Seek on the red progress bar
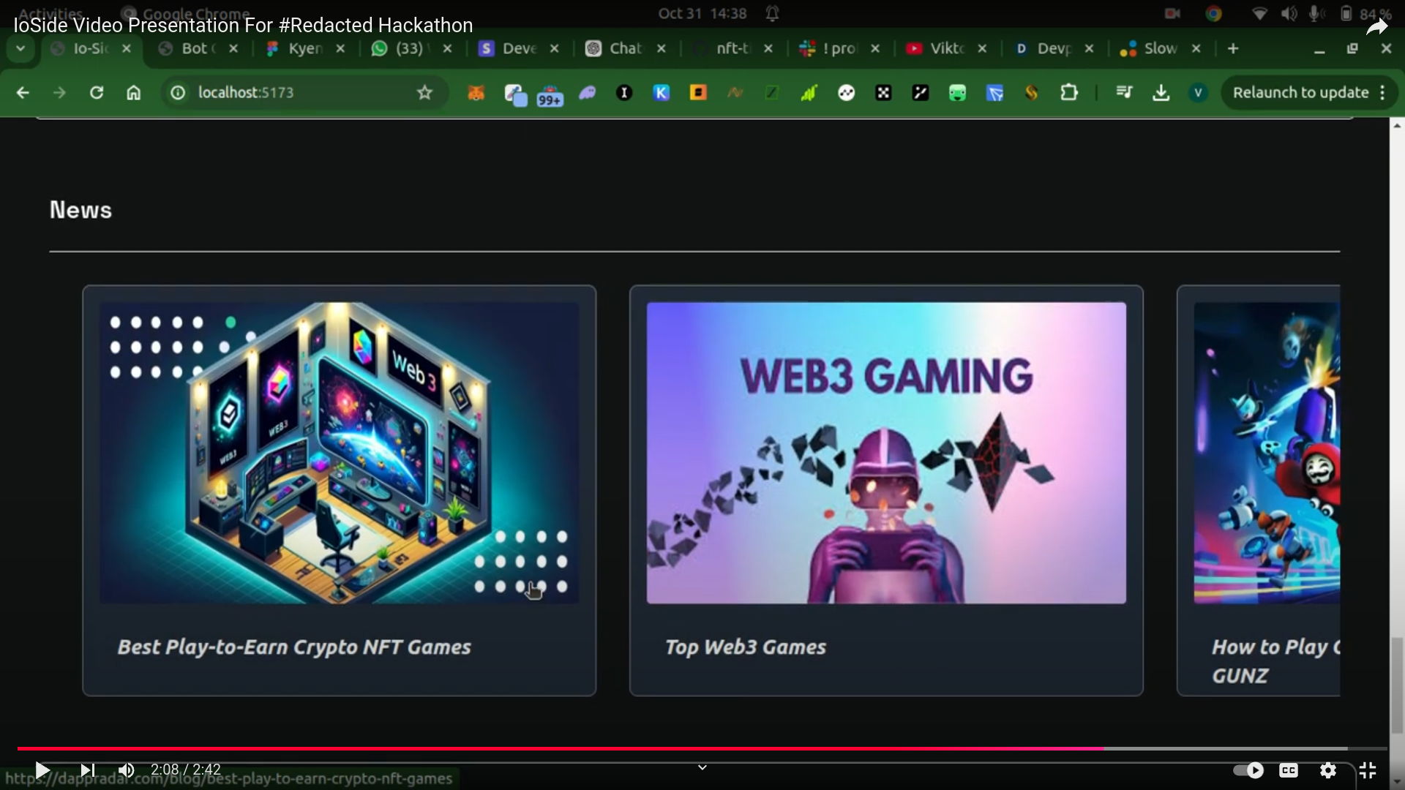This screenshot has height=790, width=1405. 556,748
